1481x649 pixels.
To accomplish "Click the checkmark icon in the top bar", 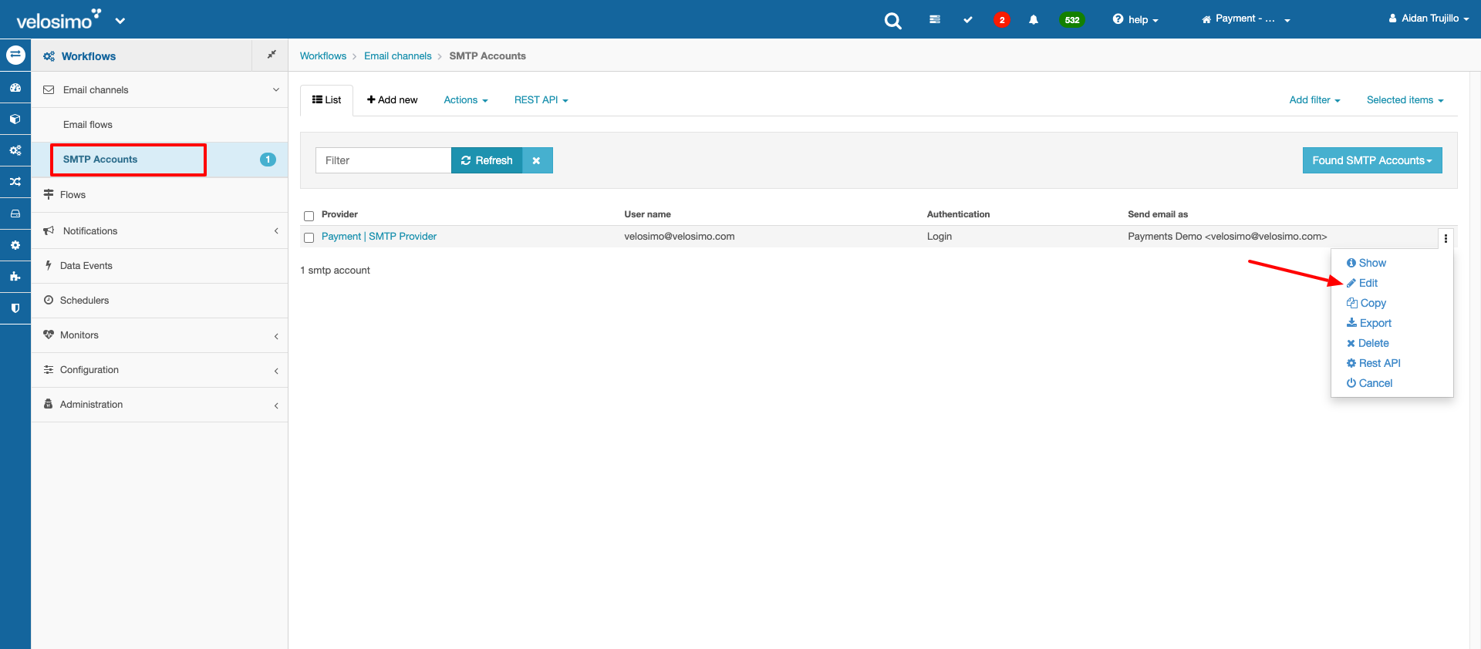I will point(968,19).
